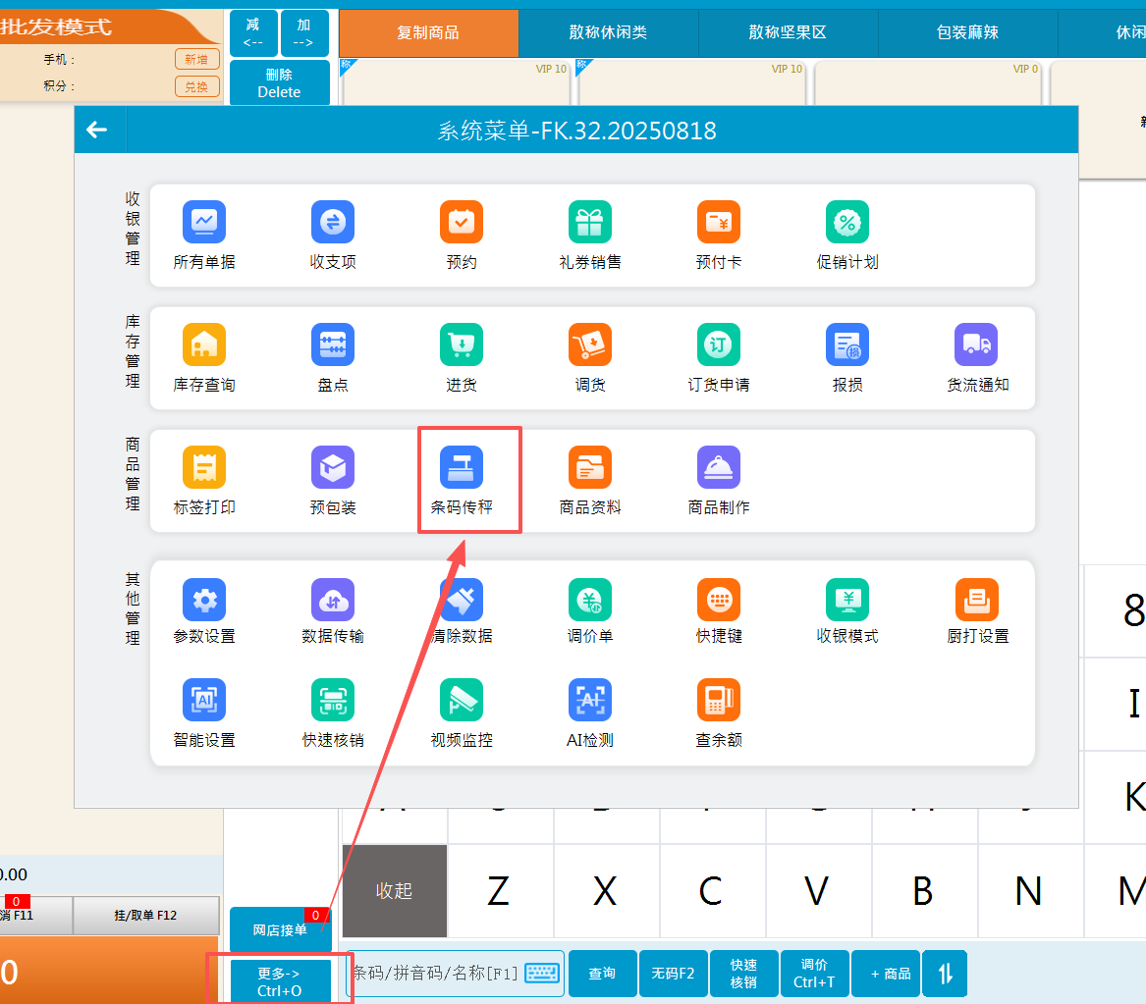This screenshot has width=1146, height=1004.
Task: Open the 库存查询 inventory query icon
Action: tap(204, 345)
